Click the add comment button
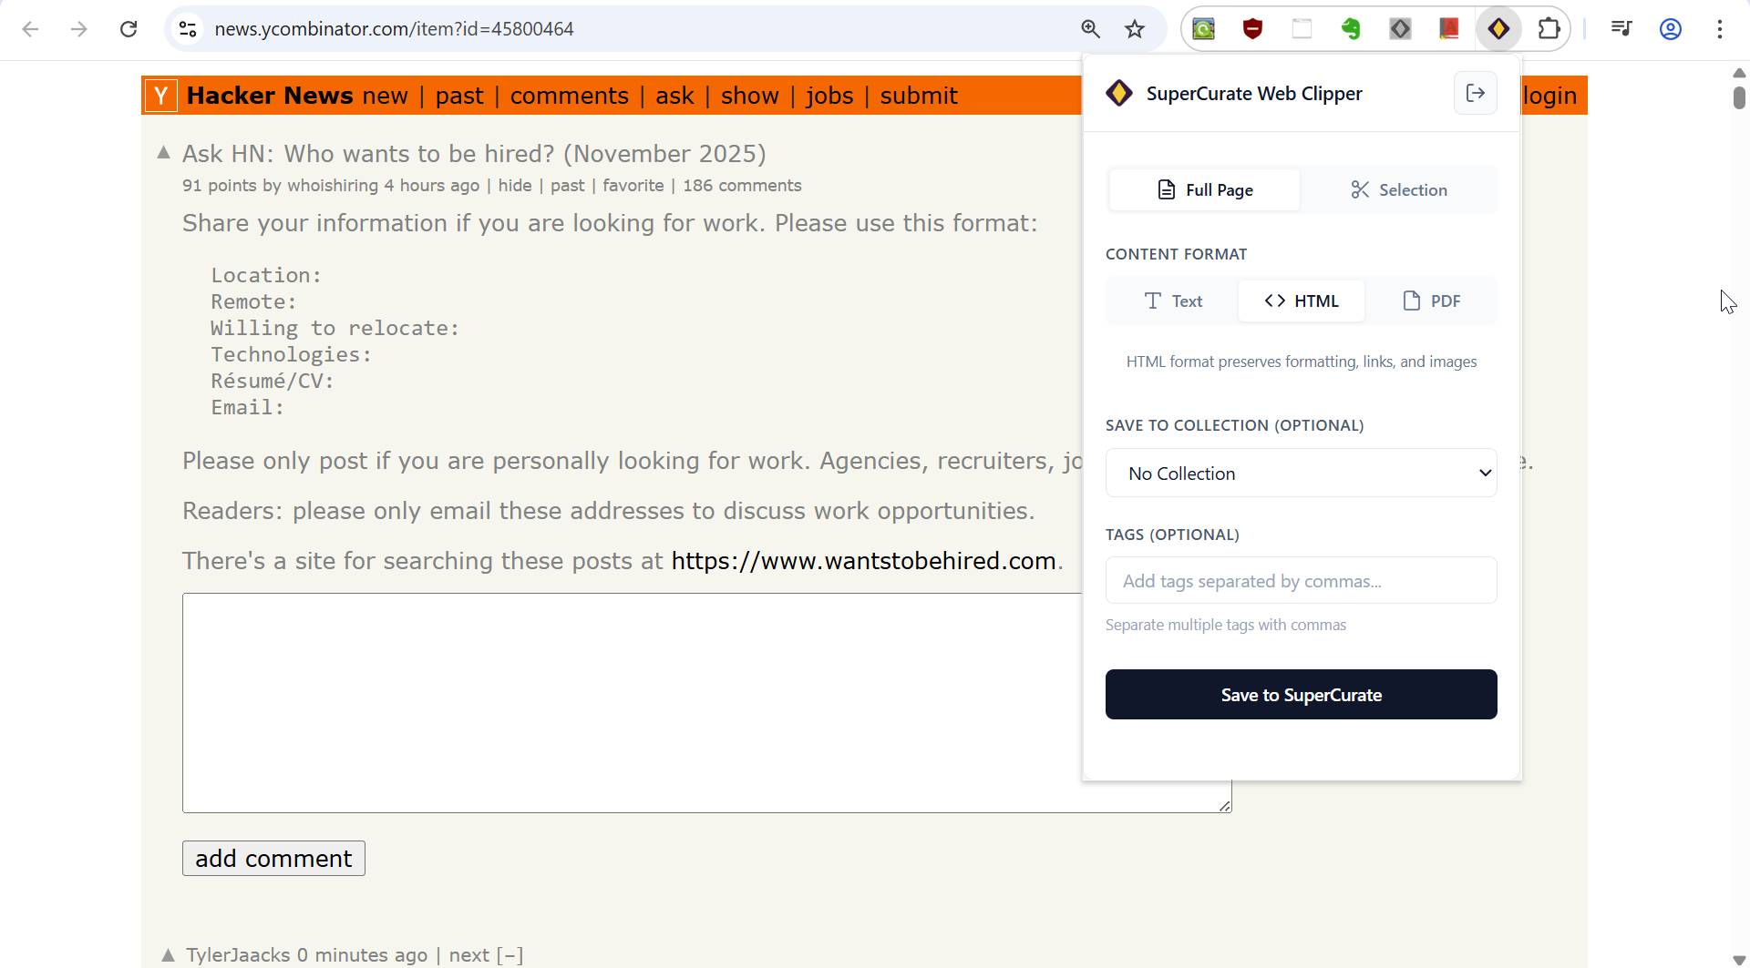 point(273,859)
